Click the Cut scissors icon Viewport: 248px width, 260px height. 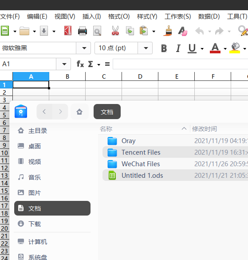[x=115, y=31]
